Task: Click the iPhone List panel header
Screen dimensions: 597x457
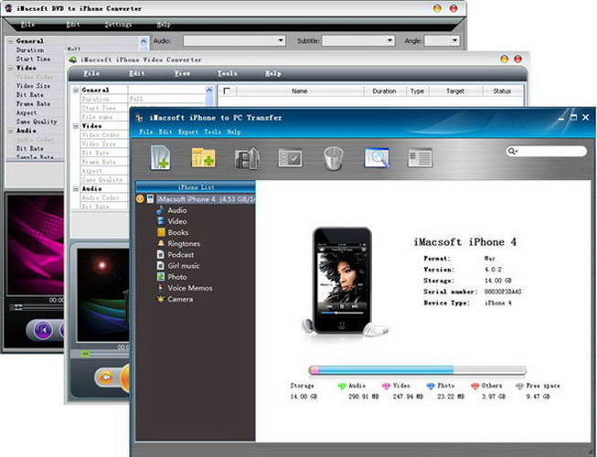Action: tap(196, 187)
